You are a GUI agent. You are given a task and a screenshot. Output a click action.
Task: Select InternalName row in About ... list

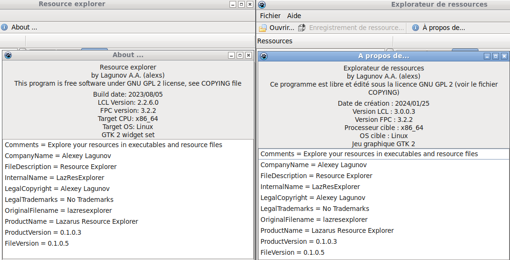click(128, 178)
